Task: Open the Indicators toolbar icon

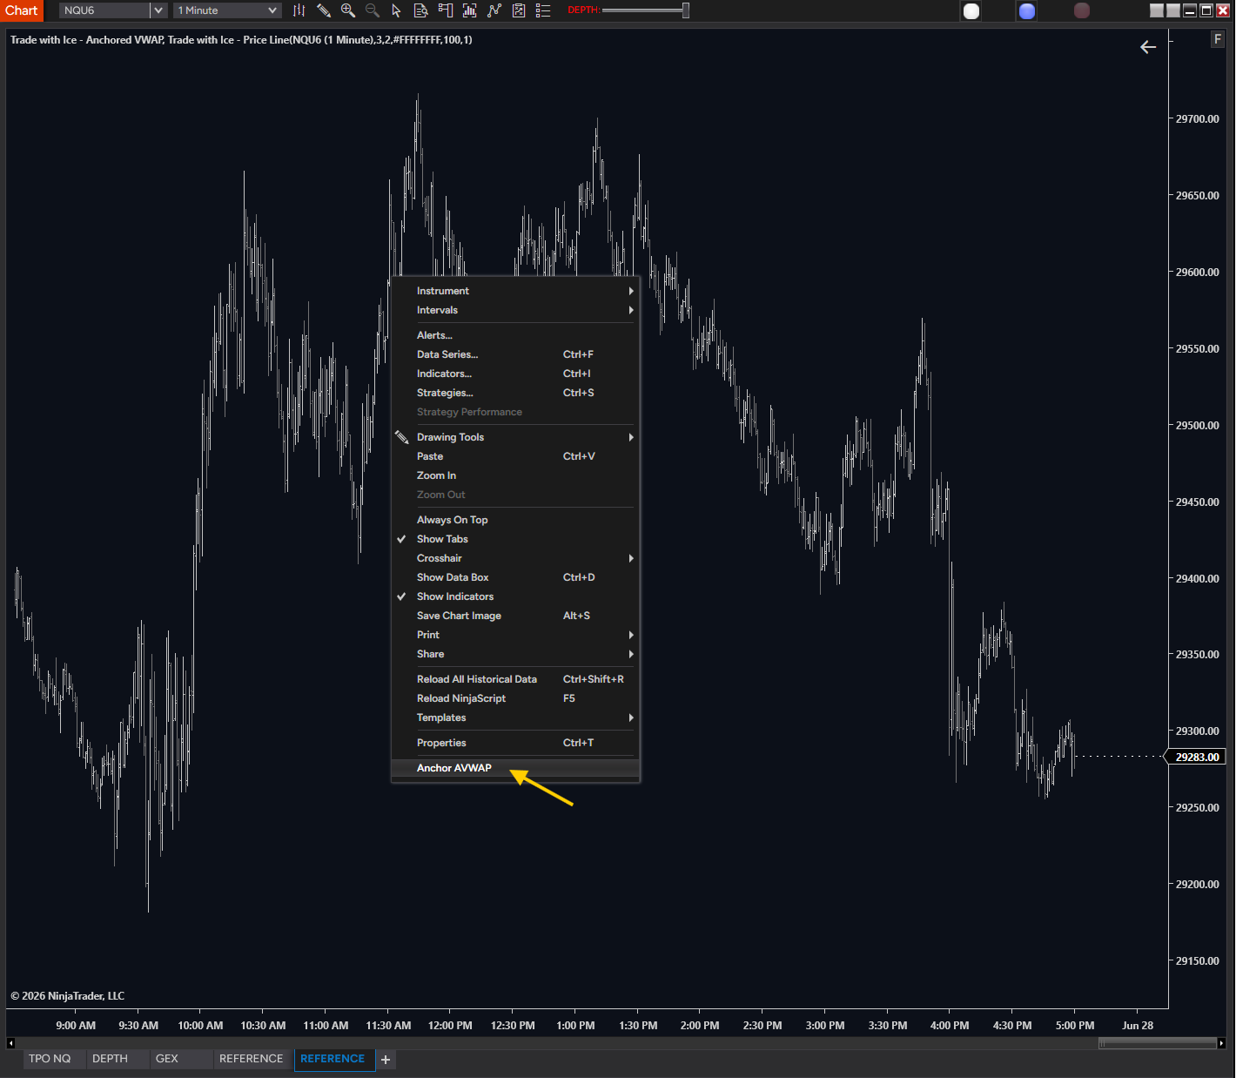Action: [x=494, y=10]
